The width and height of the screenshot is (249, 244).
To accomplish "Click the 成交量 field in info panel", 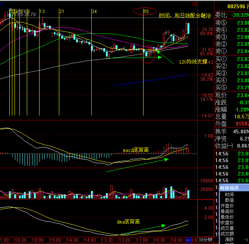I will (227, 228).
